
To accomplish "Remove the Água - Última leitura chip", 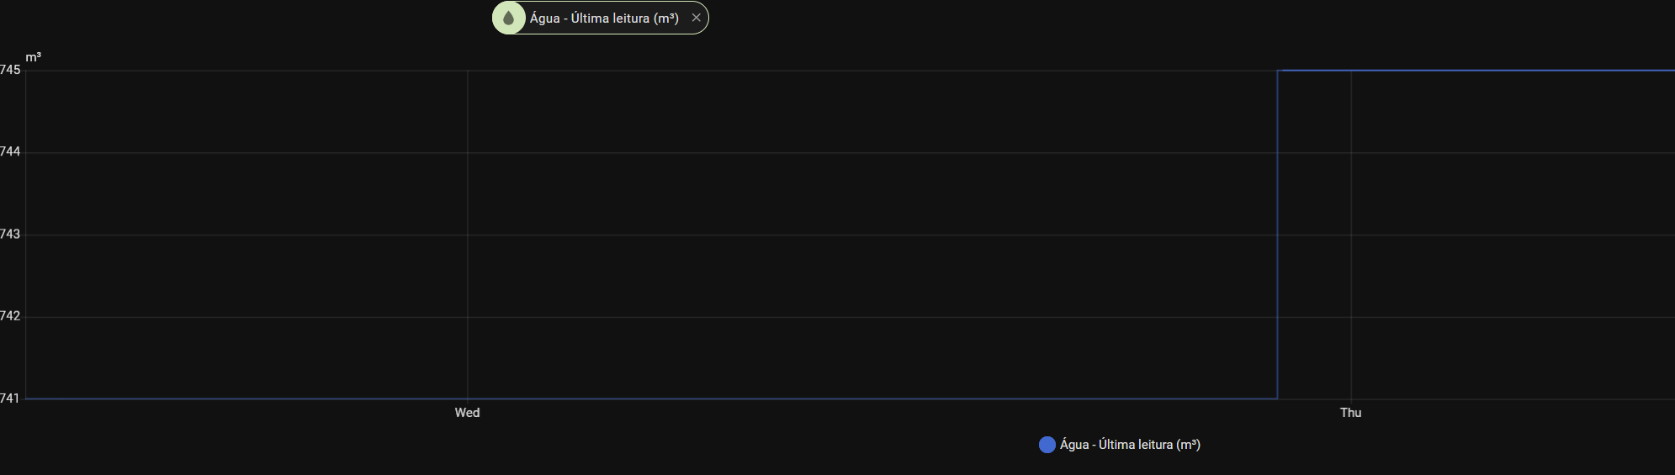I will pyautogui.click(x=696, y=18).
